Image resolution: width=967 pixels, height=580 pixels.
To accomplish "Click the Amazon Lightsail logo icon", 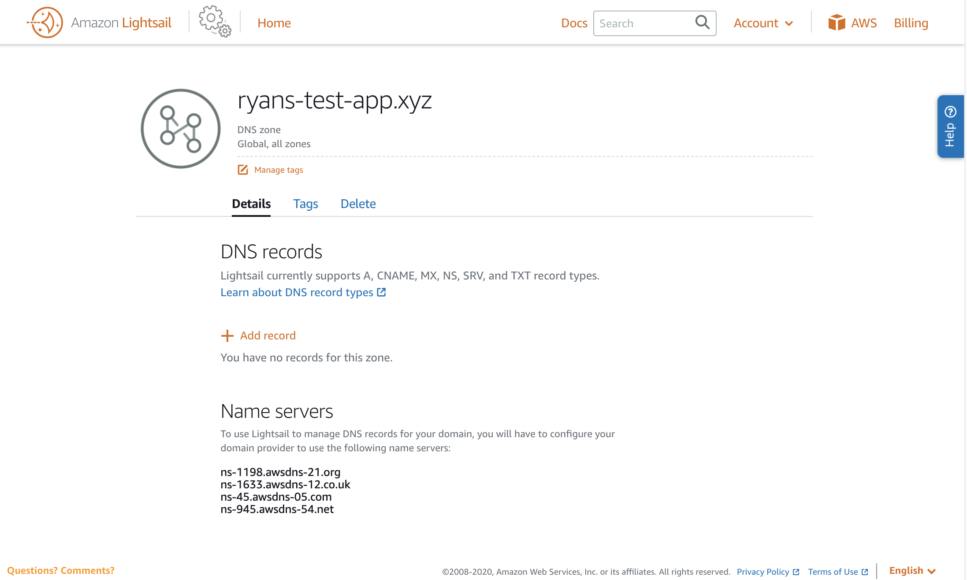I will click(45, 22).
